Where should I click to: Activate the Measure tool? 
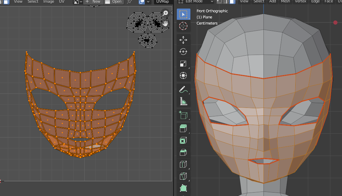183,101
